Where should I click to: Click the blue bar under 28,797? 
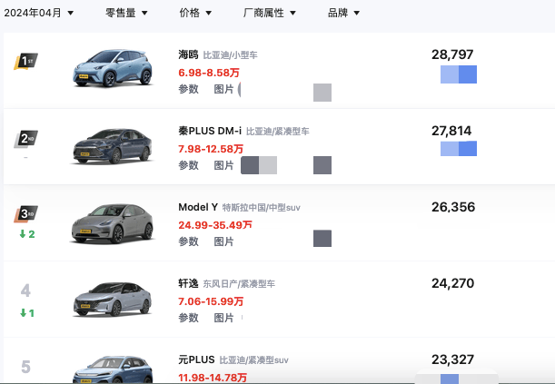pos(459,74)
